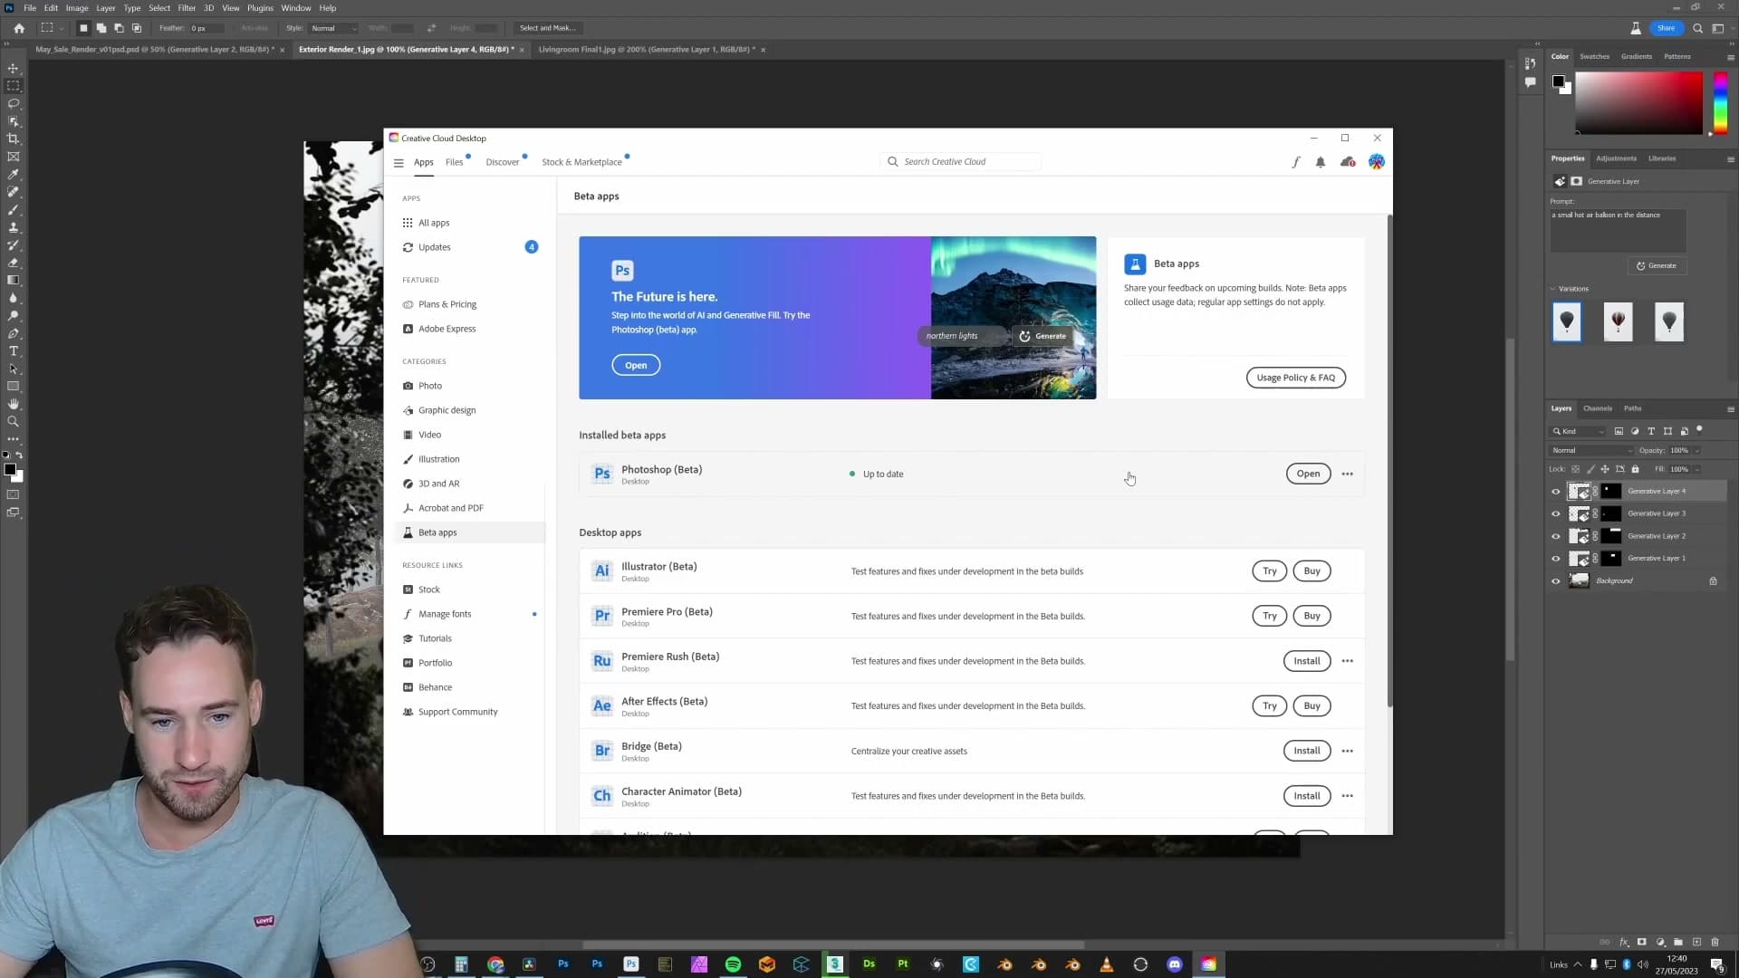Viewport: 1739px width, 978px height.
Task: Hide Generative Layer 1 visibility eye
Action: click(1556, 559)
